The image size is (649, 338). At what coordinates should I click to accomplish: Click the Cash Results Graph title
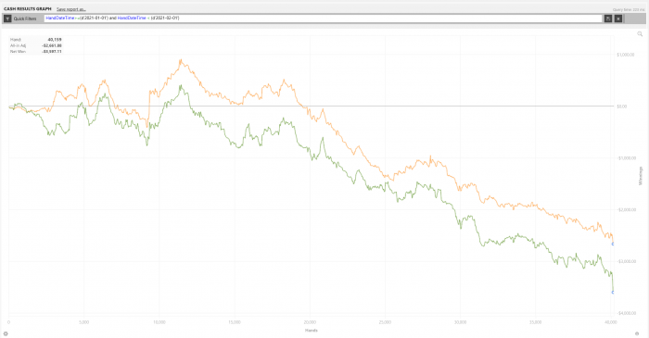[27, 8]
